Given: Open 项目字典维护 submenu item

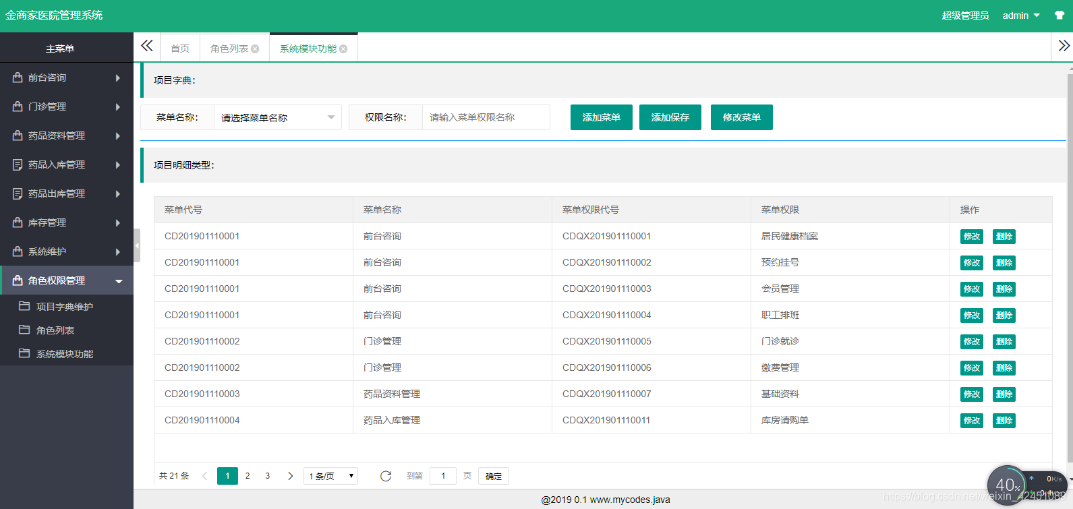Looking at the screenshot, I should [67, 307].
